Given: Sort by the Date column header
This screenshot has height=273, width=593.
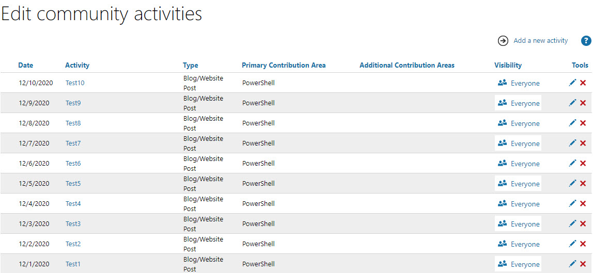Looking at the screenshot, I should (x=26, y=66).
